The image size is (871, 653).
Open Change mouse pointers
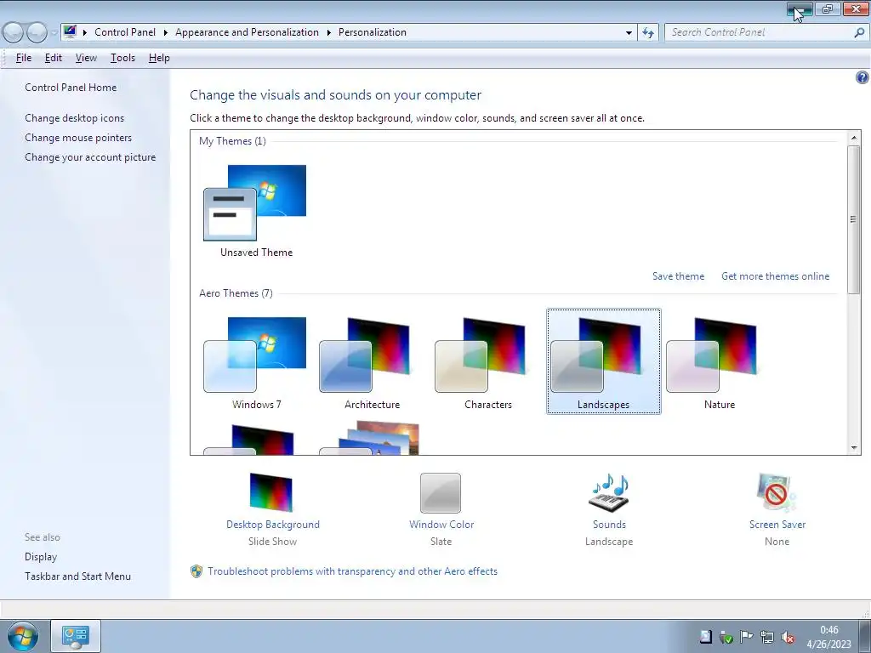pos(78,138)
